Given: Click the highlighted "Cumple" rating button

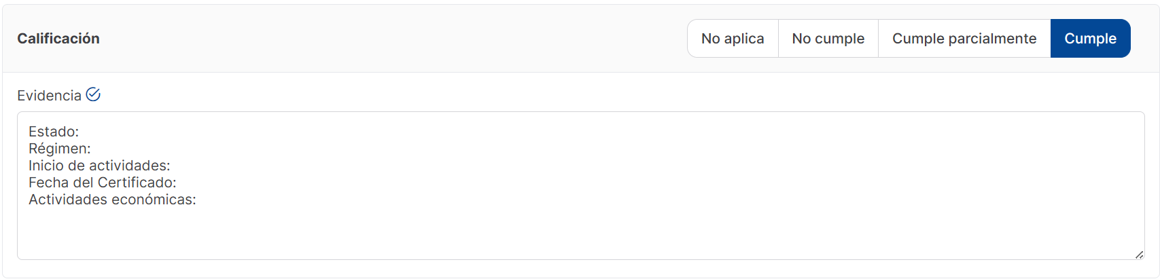Looking at the screenshot, I should coord(1090,39).
